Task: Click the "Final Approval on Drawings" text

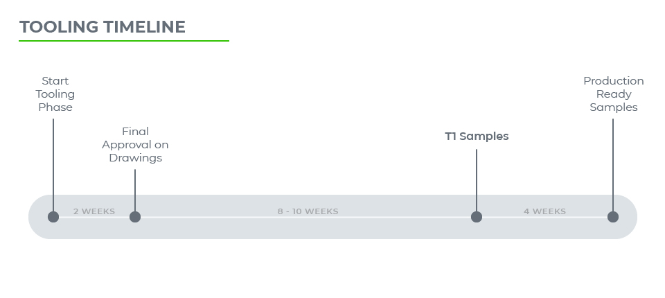Action: pos(135,144)
